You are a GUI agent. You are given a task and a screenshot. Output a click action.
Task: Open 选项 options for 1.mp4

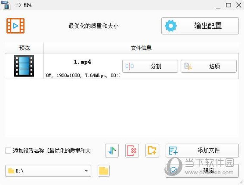(x=209, y=66)
